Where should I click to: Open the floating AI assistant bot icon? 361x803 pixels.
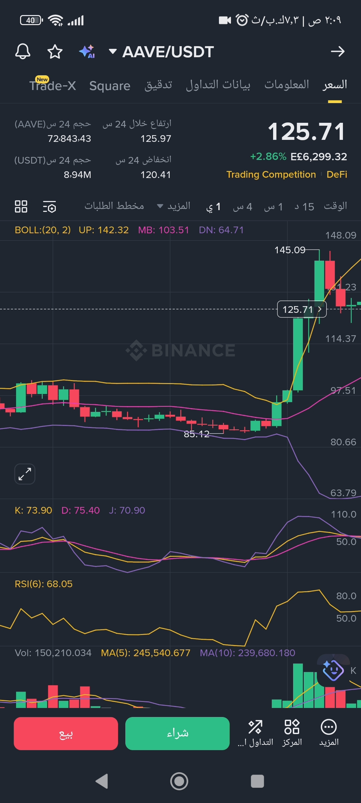pyautogui.click(x=333, y=671)
